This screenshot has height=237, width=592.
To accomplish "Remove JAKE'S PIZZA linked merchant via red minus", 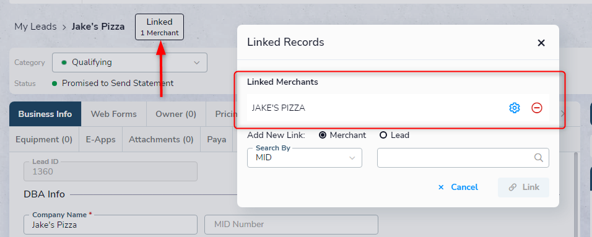I will [536, 108].
